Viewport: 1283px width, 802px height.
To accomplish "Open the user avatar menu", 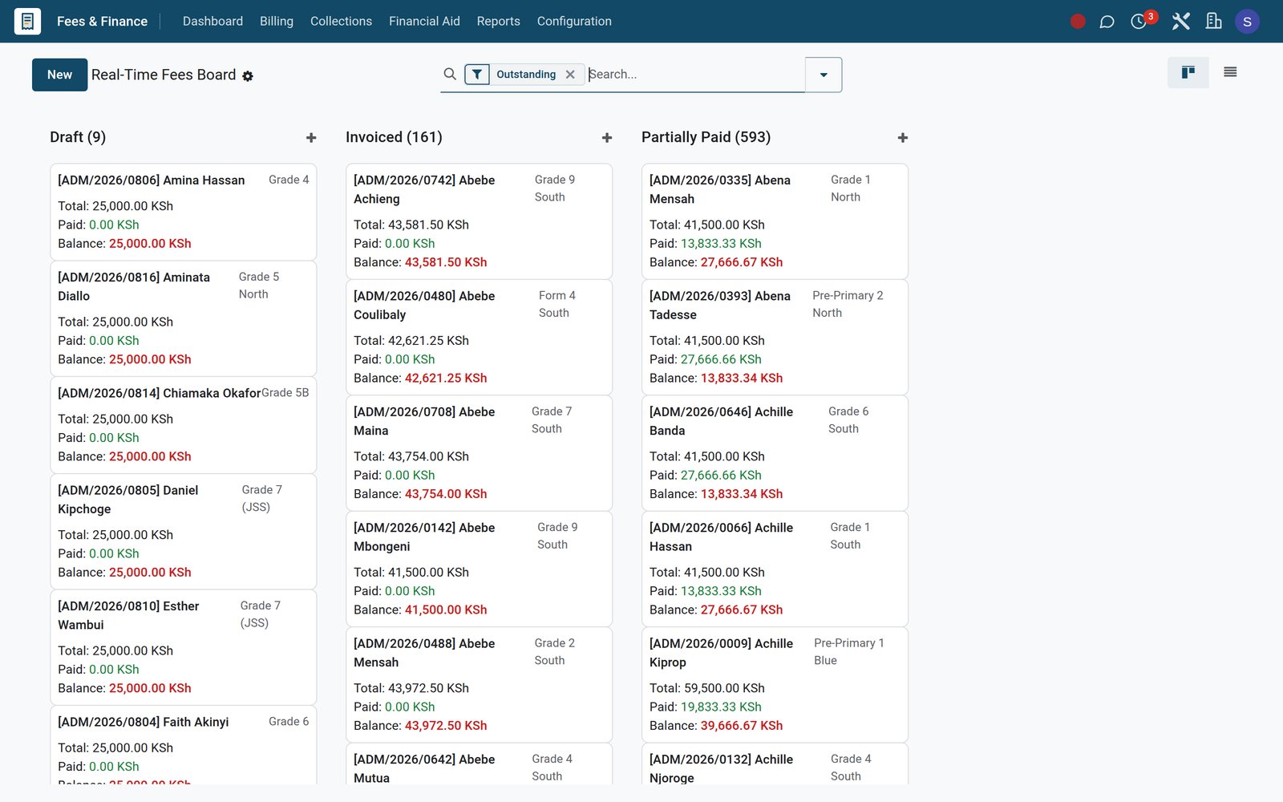I will tap(1247, 22).
